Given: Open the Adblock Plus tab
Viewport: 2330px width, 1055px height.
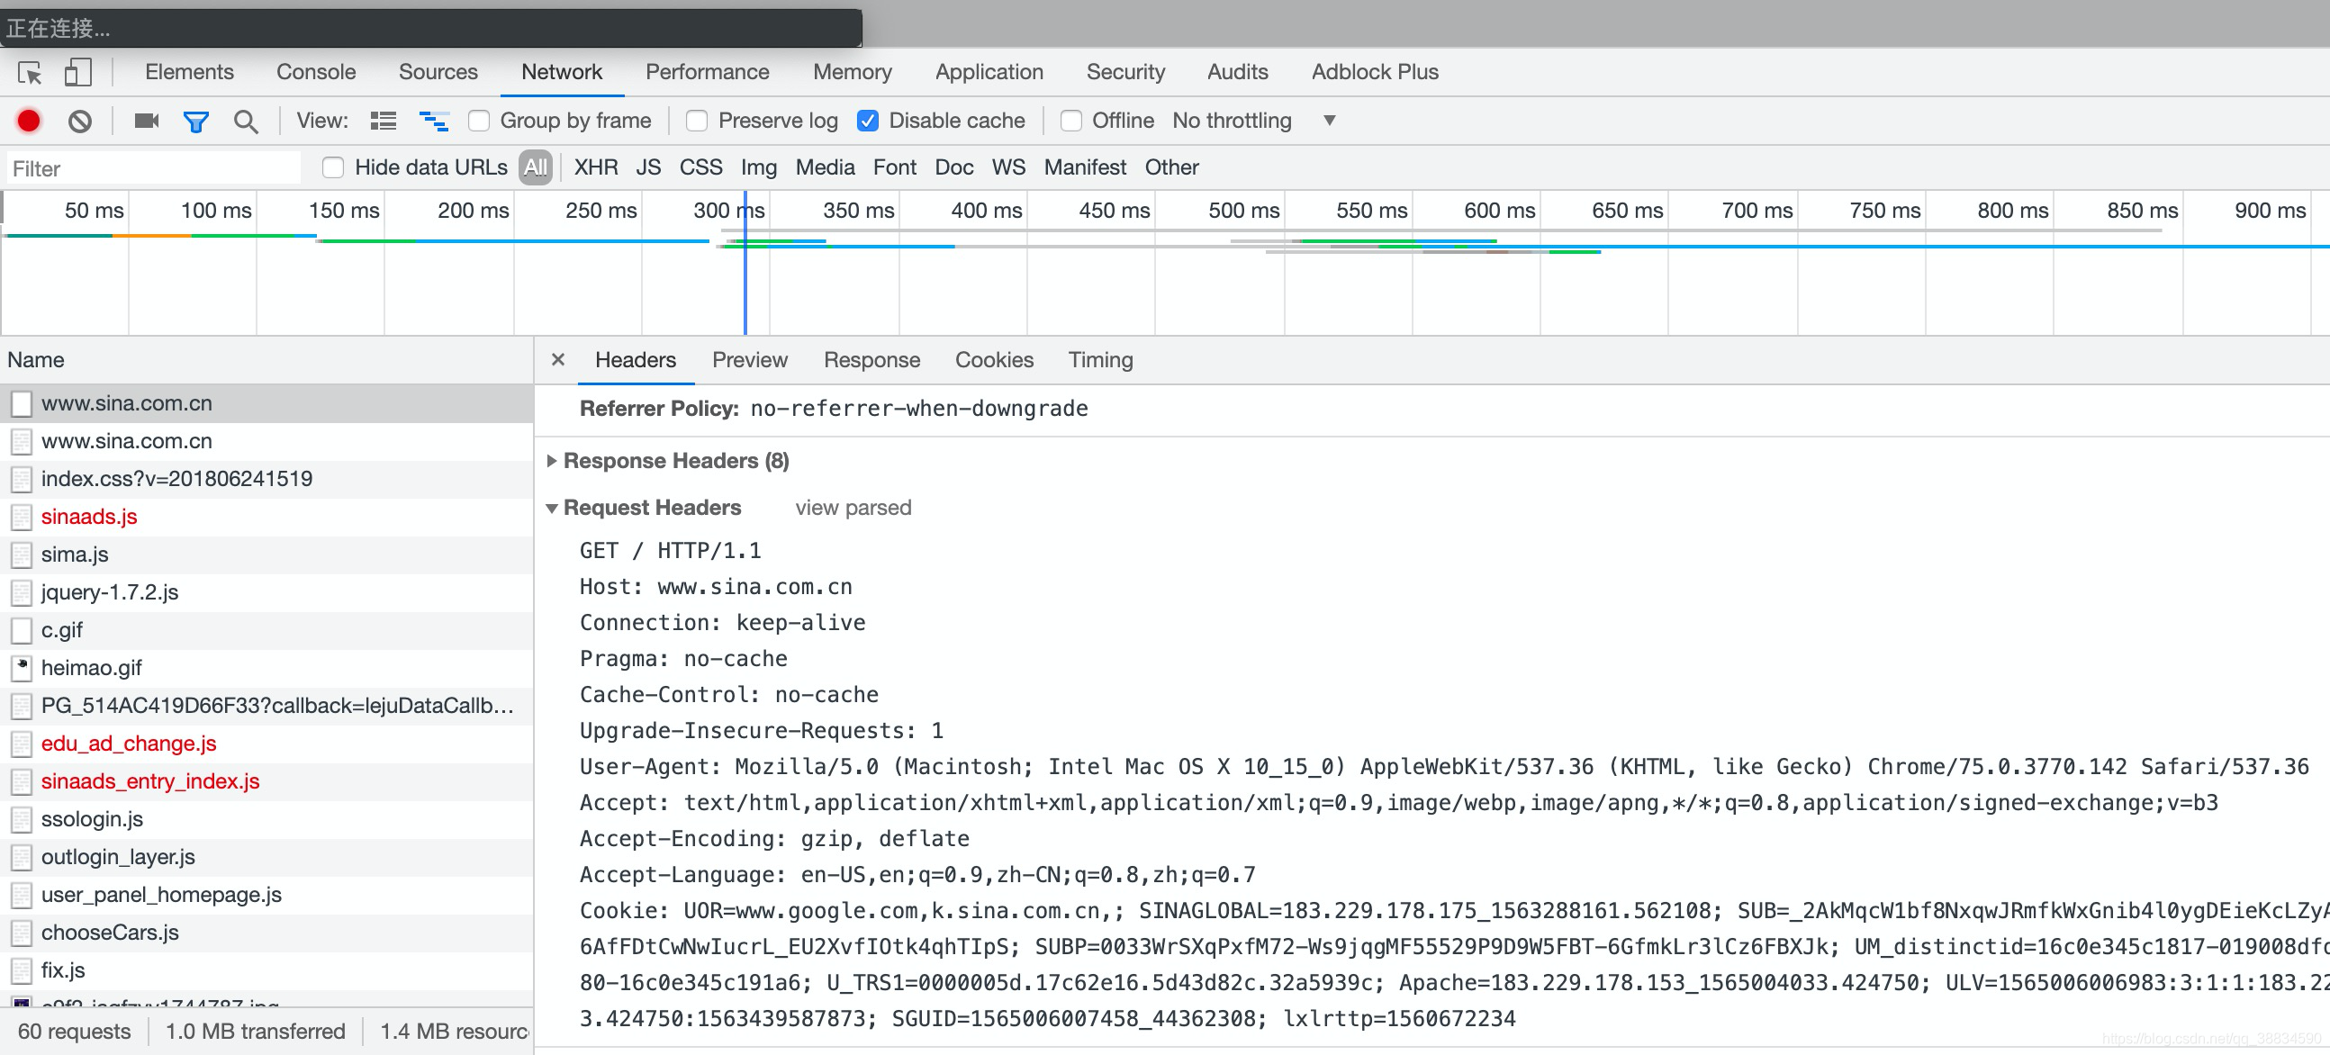Looking at the screenshot, I should [x=1375, y=72].
